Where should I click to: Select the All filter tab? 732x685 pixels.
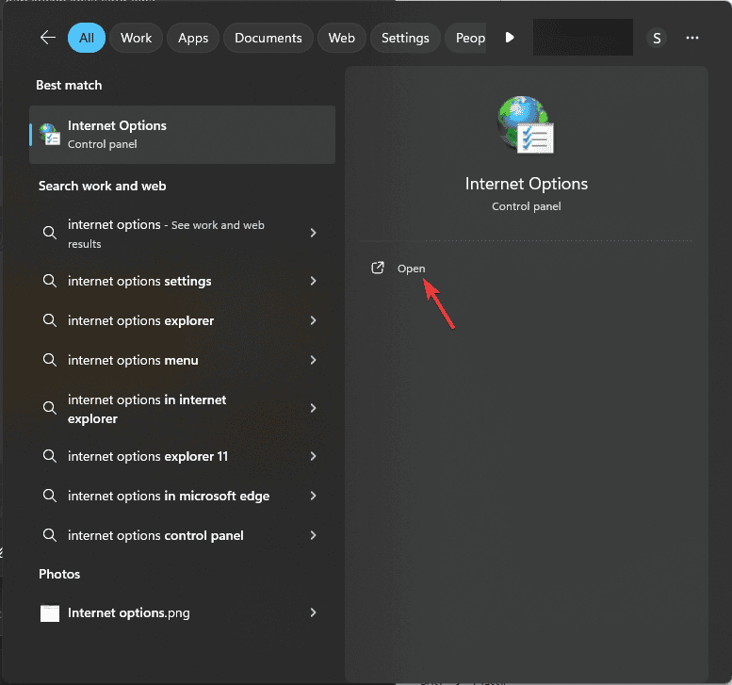[x=87, y=38]
